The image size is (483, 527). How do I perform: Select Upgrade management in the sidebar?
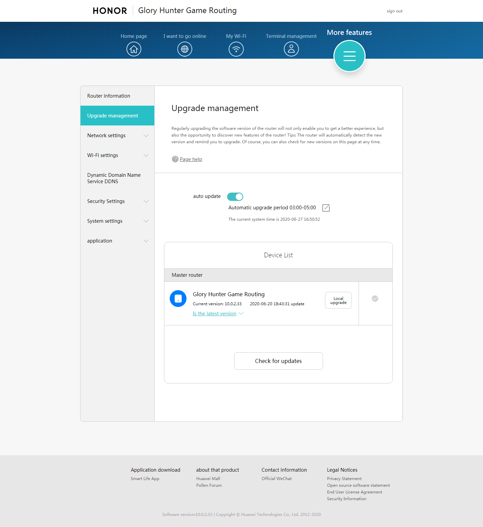click(117, 116)
